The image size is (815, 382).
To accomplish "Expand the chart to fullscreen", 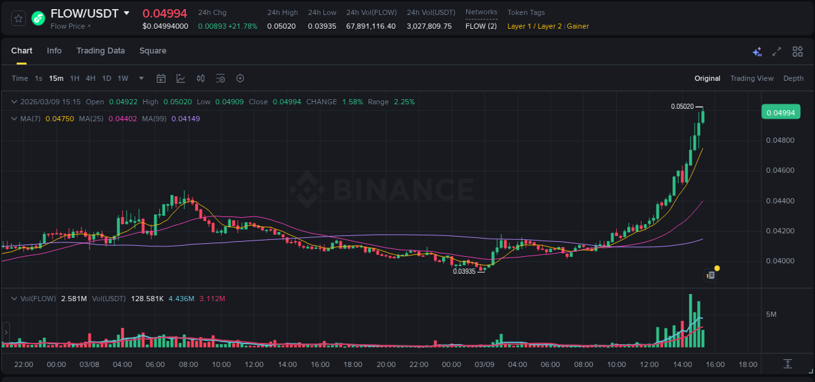I will point(777,51).
